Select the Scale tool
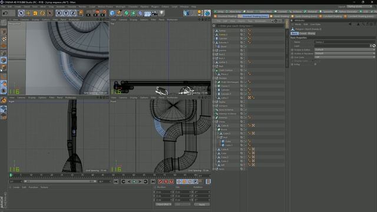The image size is (377, 212). pos(35,13)
